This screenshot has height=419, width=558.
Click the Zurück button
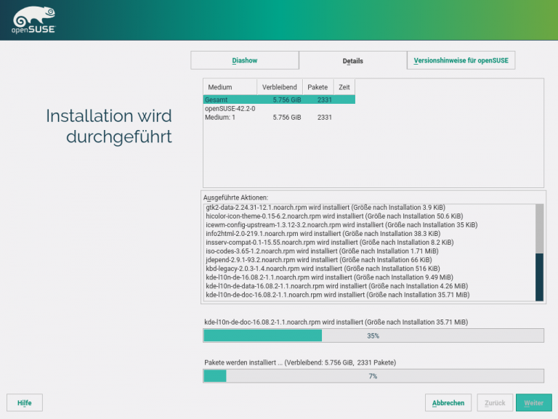[x=495, y=402]
